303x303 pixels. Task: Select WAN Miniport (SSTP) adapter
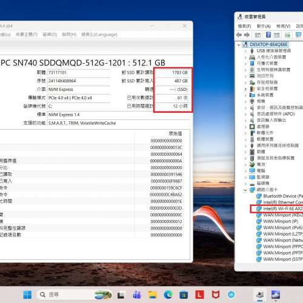click(283, 259)
